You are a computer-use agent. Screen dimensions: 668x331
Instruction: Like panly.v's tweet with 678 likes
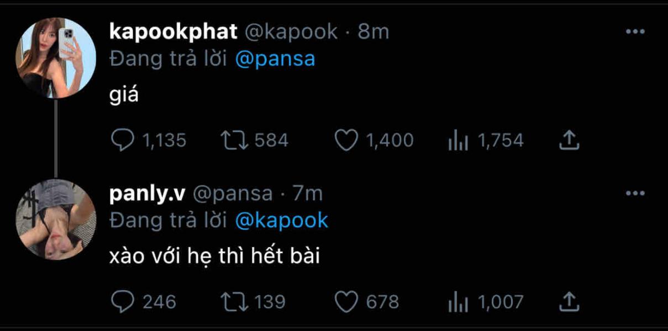tap(346, 302)
